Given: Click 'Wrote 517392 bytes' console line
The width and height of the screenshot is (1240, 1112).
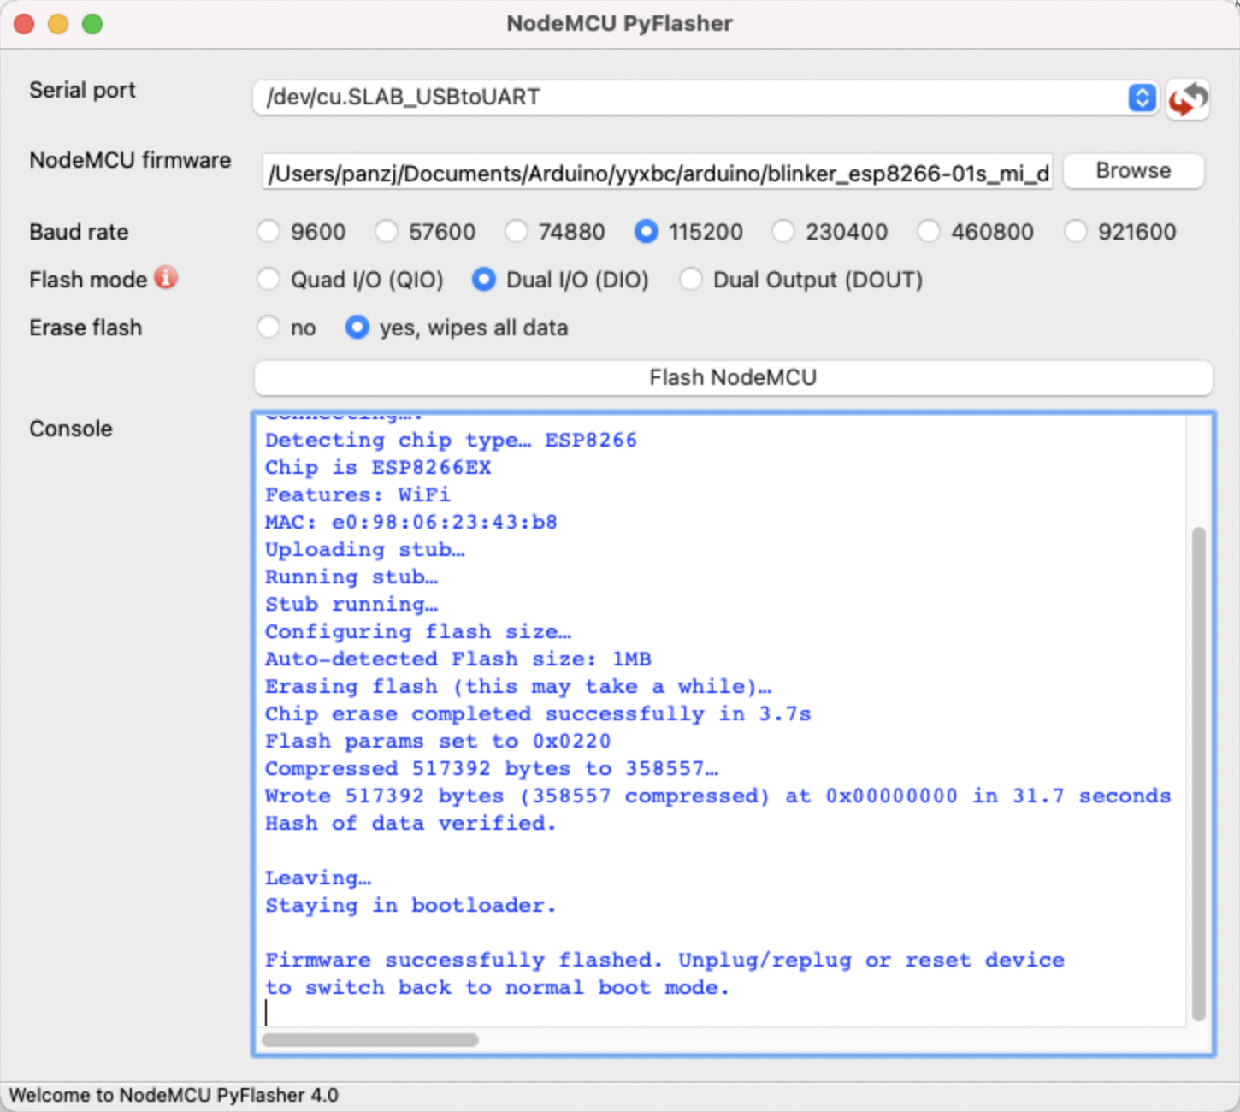Looking at the screenshot, I should pos(718,796).
